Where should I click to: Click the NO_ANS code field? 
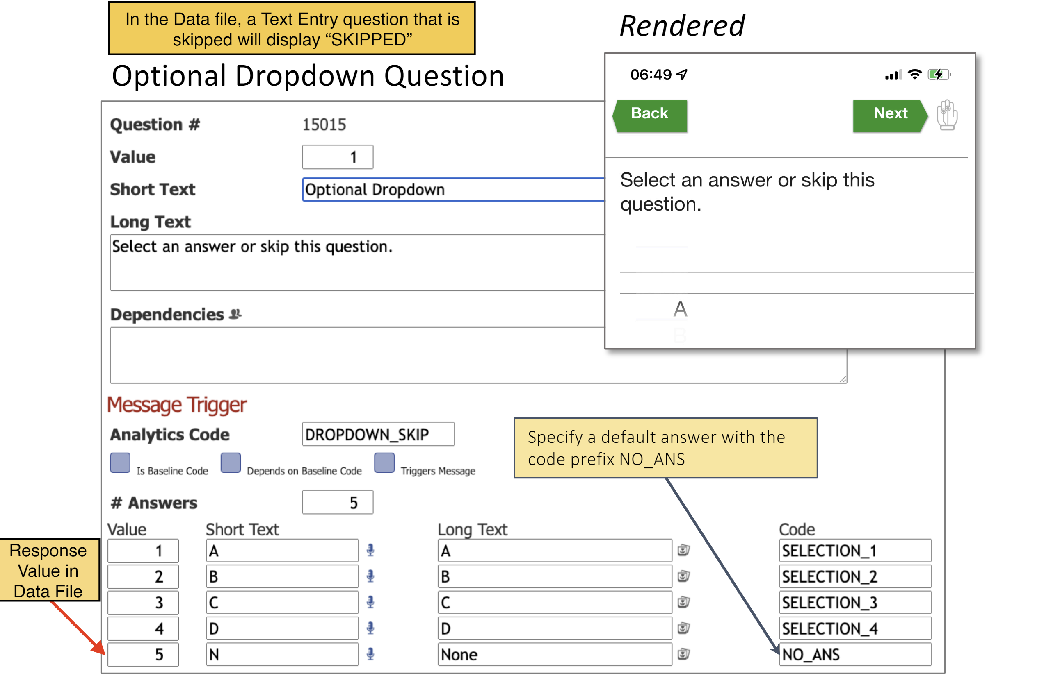854,654
